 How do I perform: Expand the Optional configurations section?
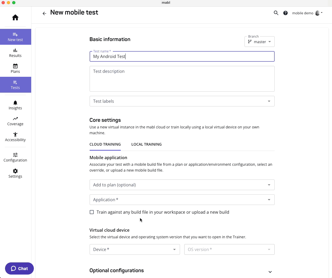point(270,272)
